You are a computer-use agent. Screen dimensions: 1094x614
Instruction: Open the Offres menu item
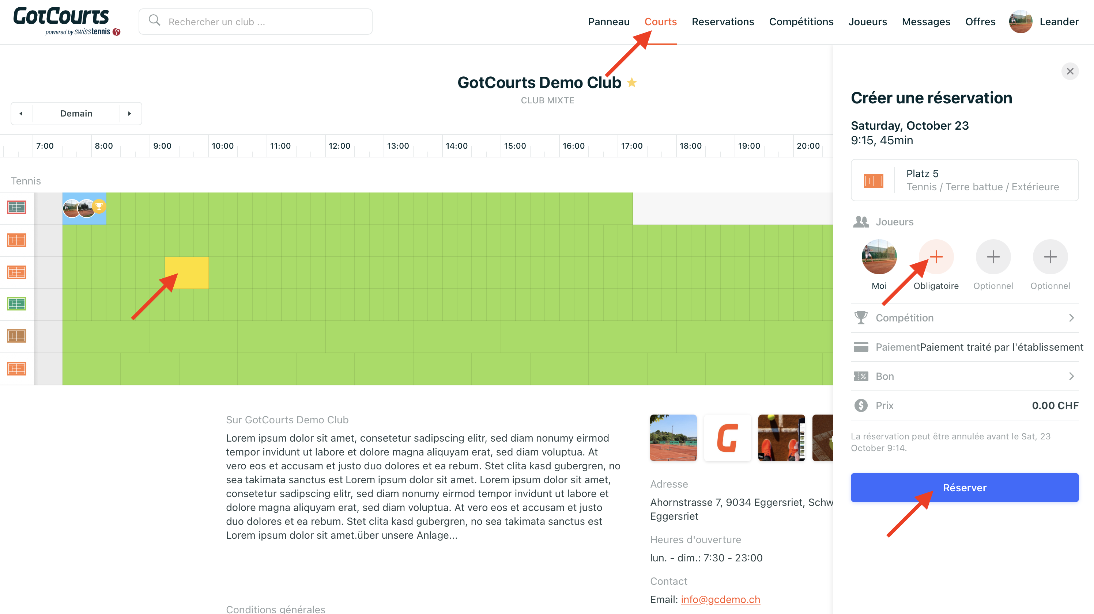[980, 22]
